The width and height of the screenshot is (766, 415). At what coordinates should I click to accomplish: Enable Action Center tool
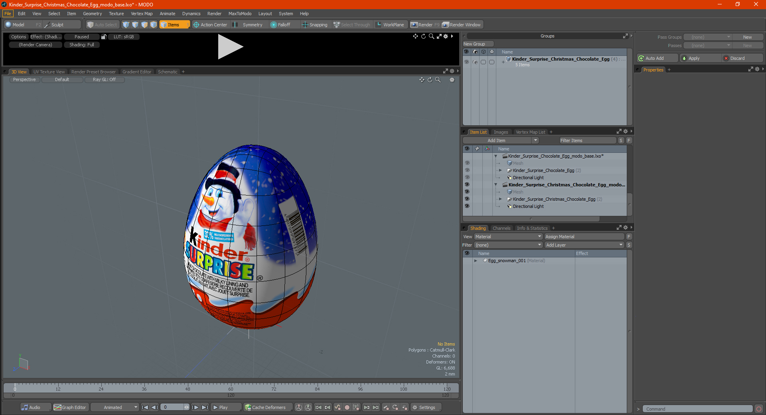pyautogui.click(x=210, y=25)
